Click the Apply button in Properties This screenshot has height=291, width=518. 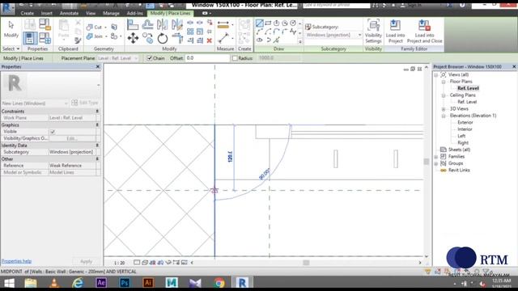click(87, 261)
